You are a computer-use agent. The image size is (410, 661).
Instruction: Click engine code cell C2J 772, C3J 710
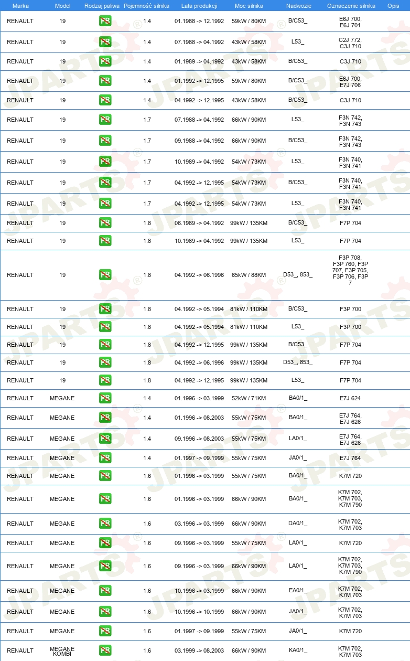coord(350,43)
